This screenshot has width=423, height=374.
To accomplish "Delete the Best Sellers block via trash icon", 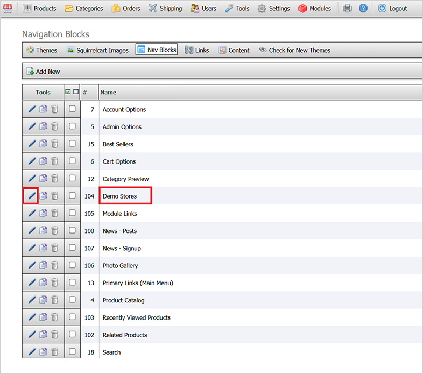I will click(x=54, y=144).
